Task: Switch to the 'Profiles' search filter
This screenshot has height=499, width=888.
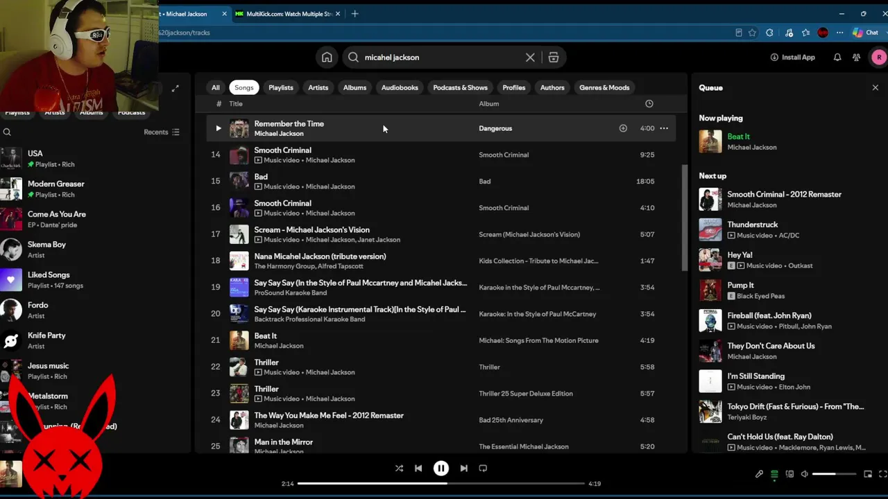Action: pos(514,88)
